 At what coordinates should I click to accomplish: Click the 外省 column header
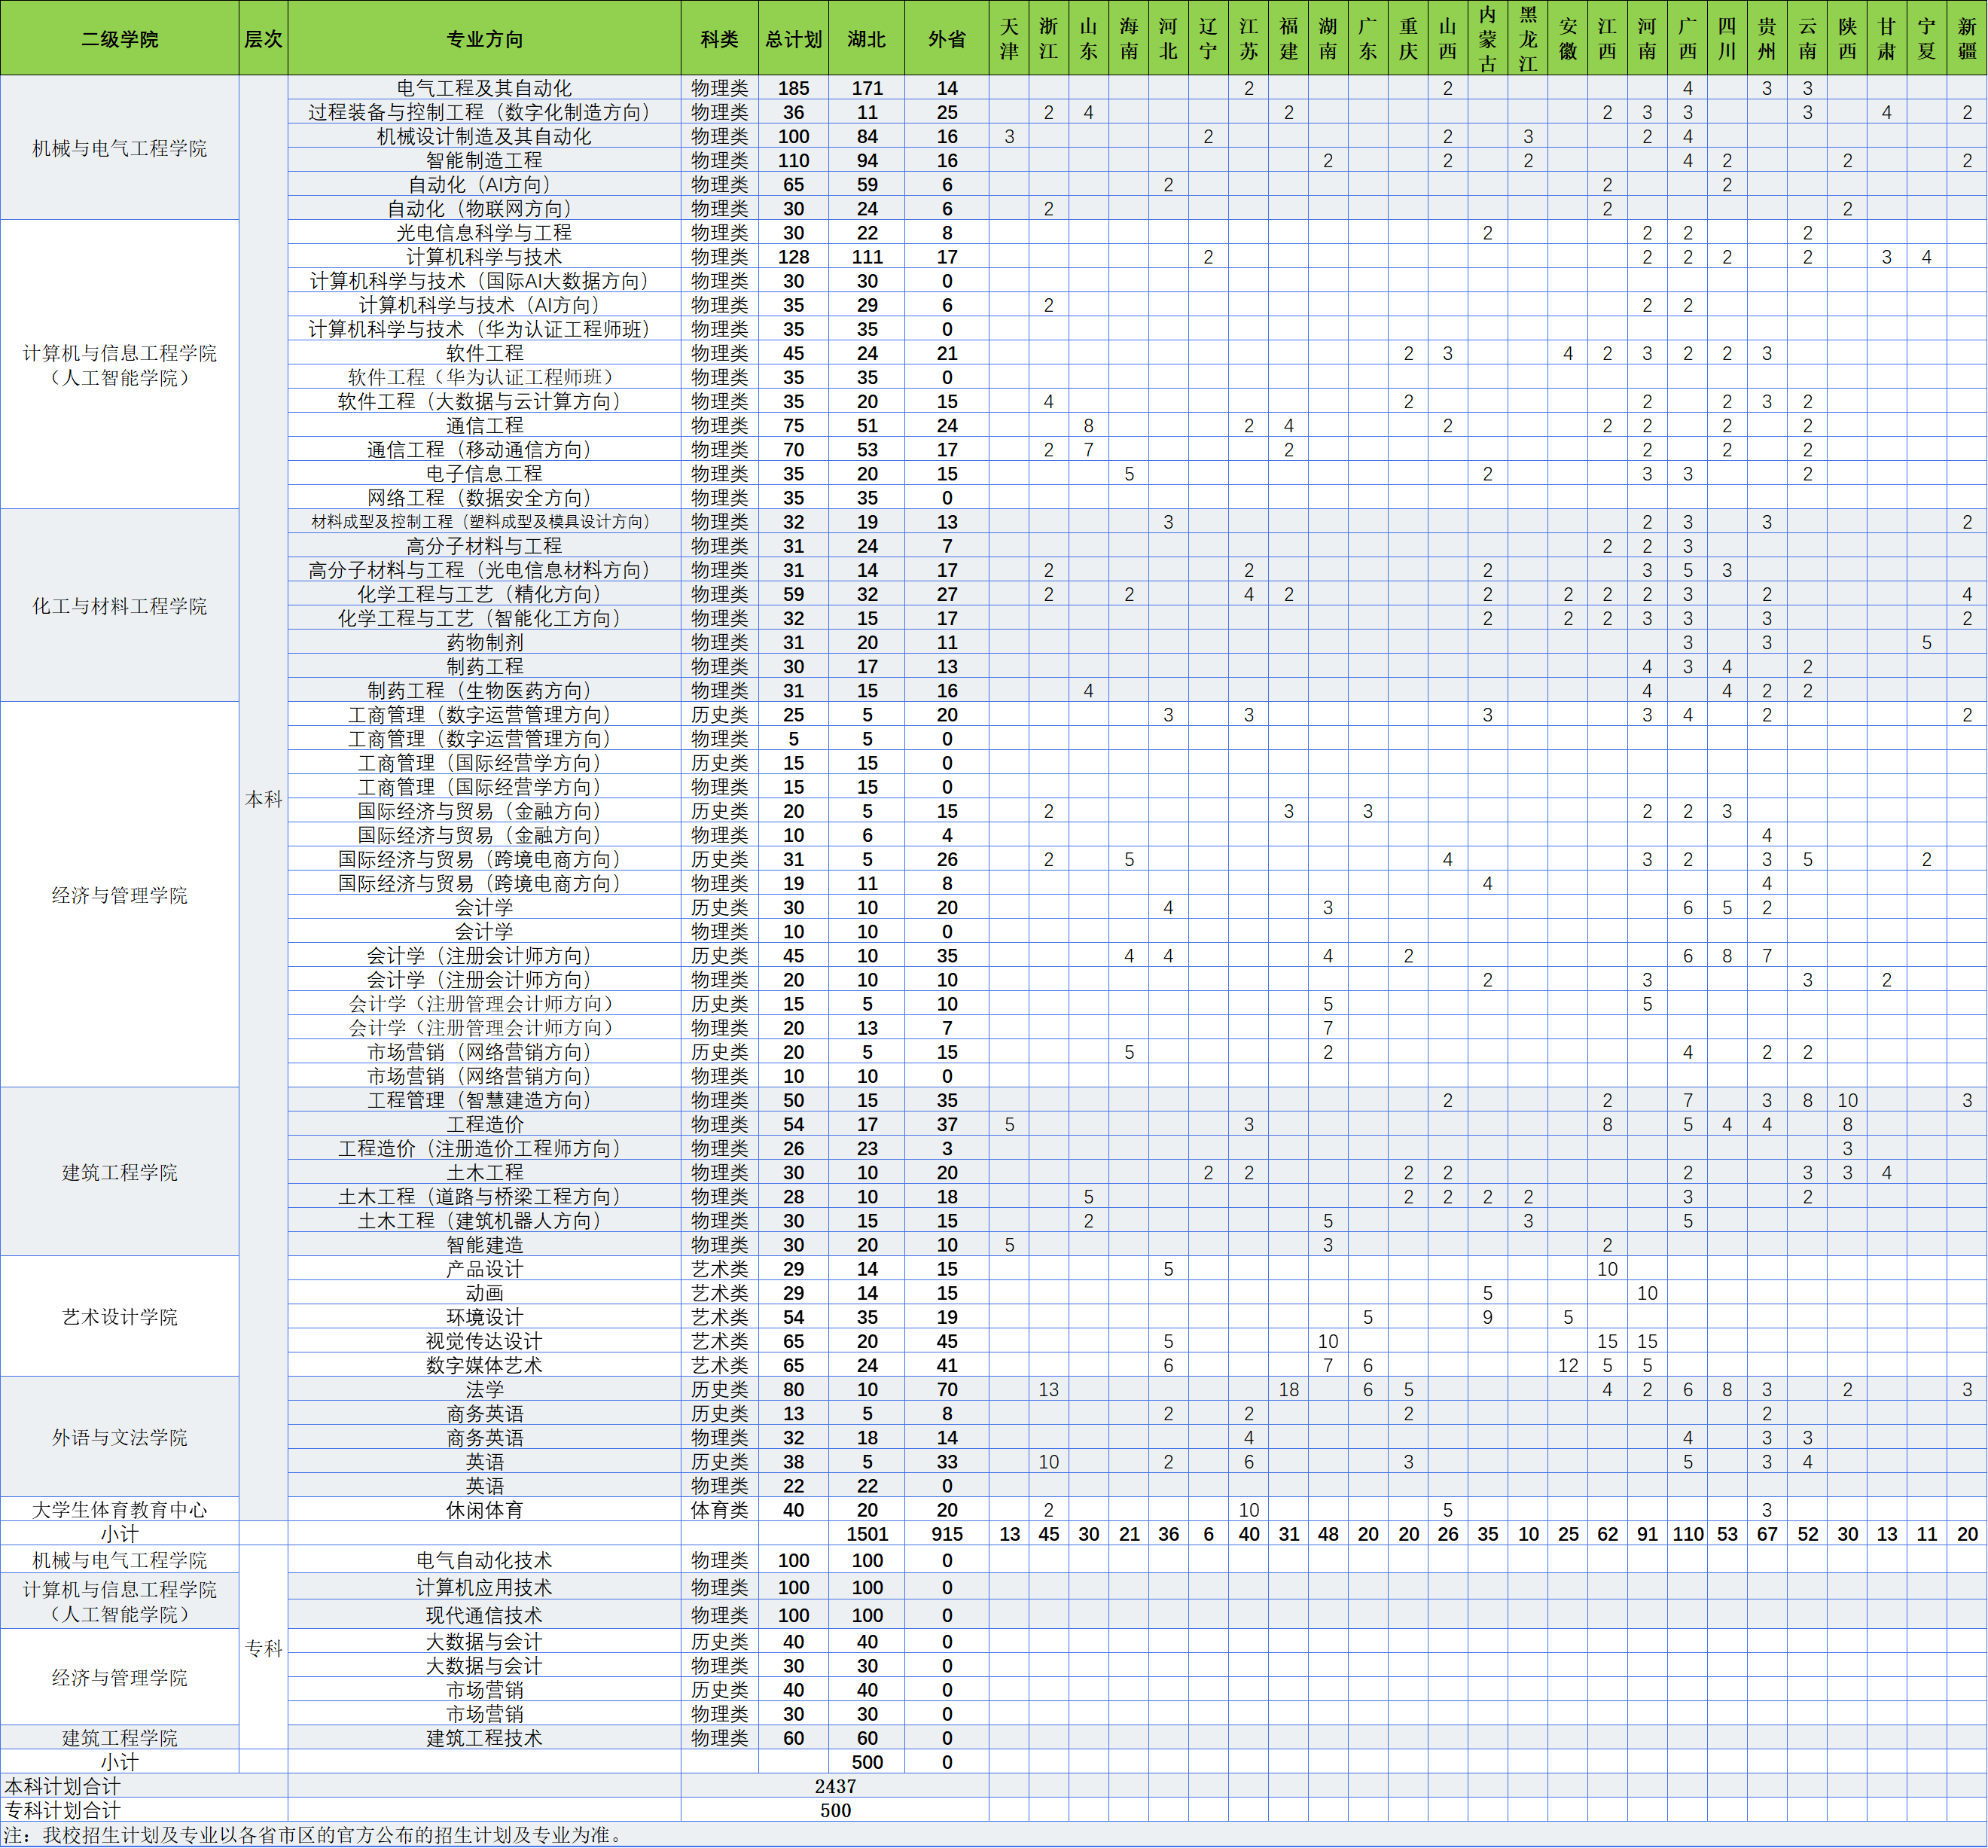click(x=946, y=38)
